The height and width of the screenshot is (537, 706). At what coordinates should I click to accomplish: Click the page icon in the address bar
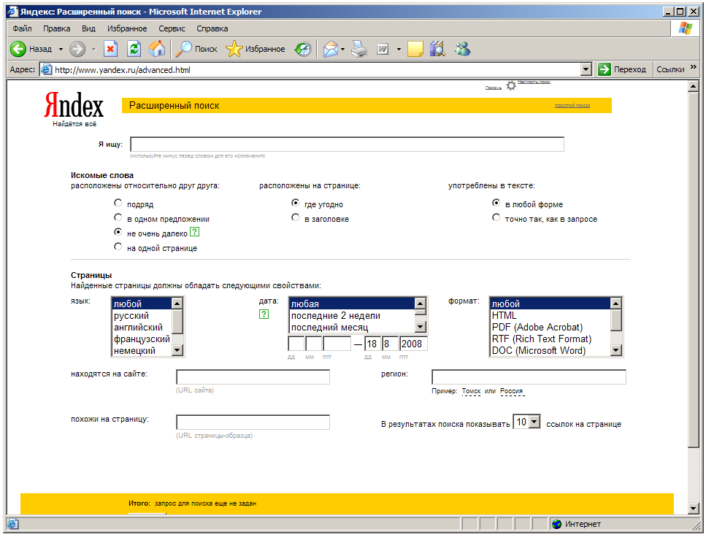(47, 70)
